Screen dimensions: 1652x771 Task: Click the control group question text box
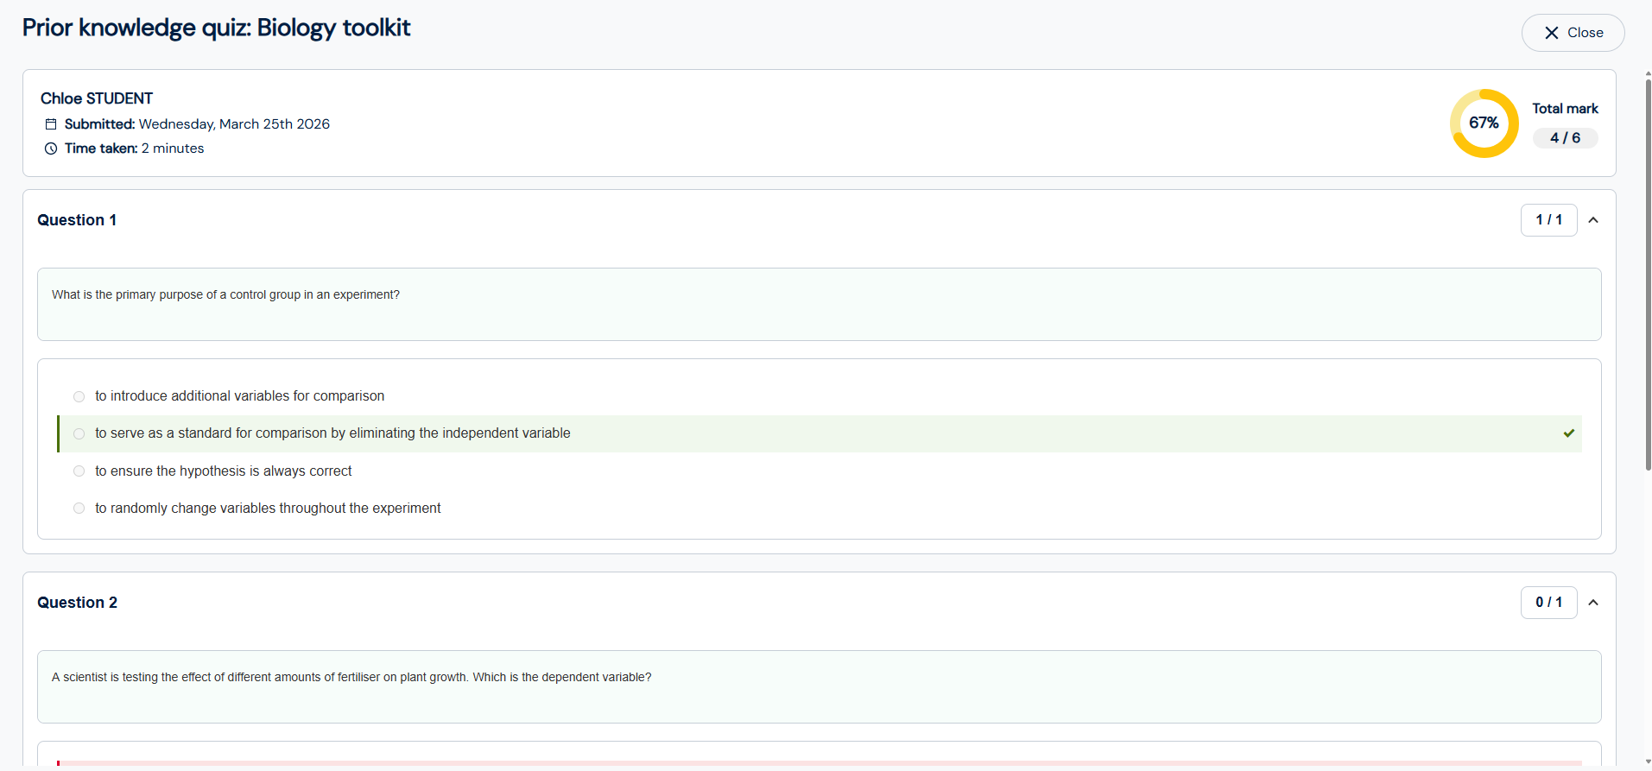(x=818, y=304)
